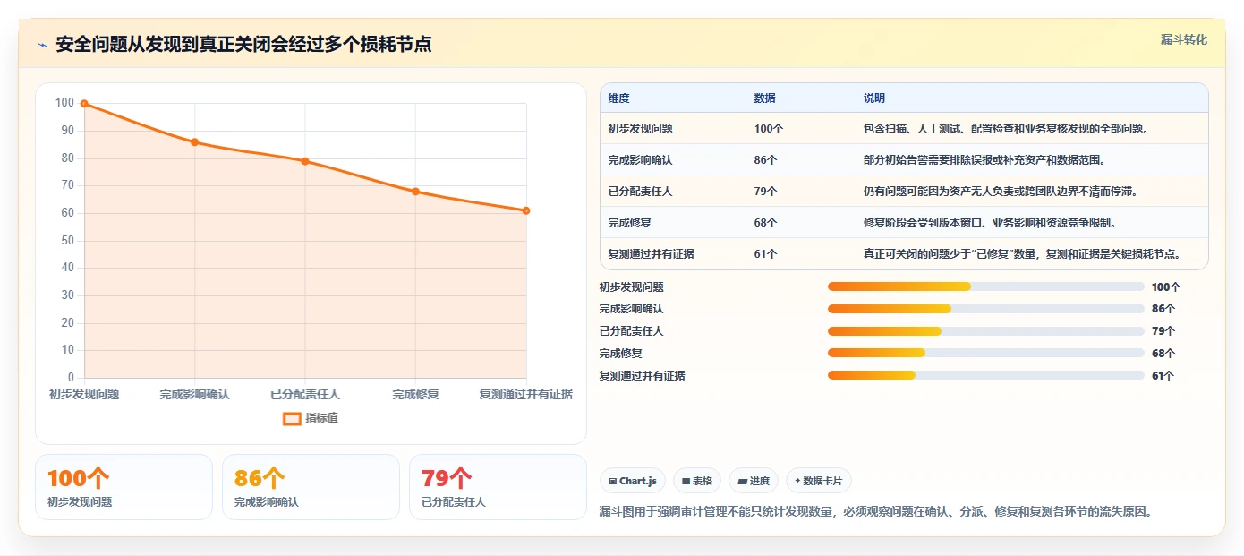
Task: Click the icon inside the 进度 chip
Action: (x=742, y=481)
